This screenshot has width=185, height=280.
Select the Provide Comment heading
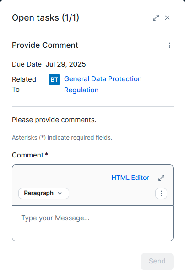pyautogui.click(x=45, y=45)
